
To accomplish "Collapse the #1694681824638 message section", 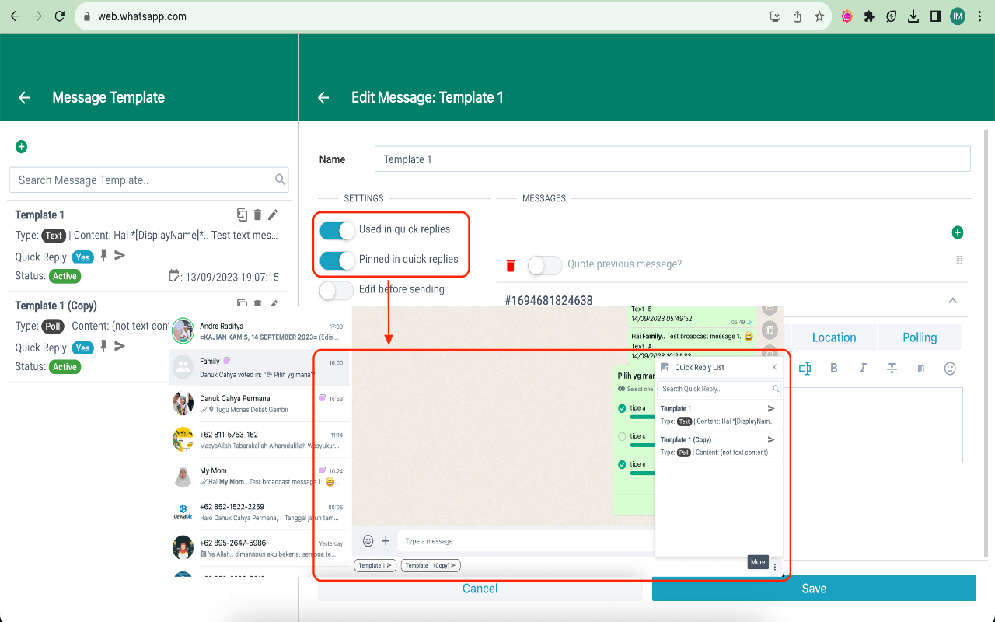I will pyautogui.click(x=953, y=300).
